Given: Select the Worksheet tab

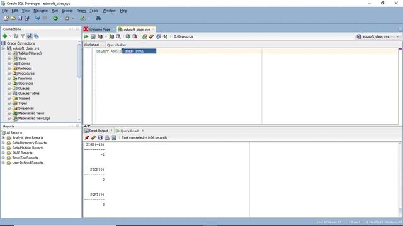Looking at the screenshot, I should pos(92,45).
